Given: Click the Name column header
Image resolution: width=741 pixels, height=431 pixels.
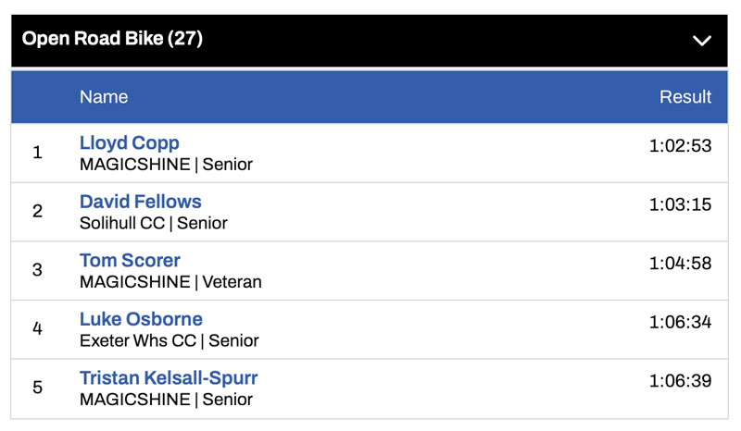Looking at the screenshot, I should [x=104, y=96].
